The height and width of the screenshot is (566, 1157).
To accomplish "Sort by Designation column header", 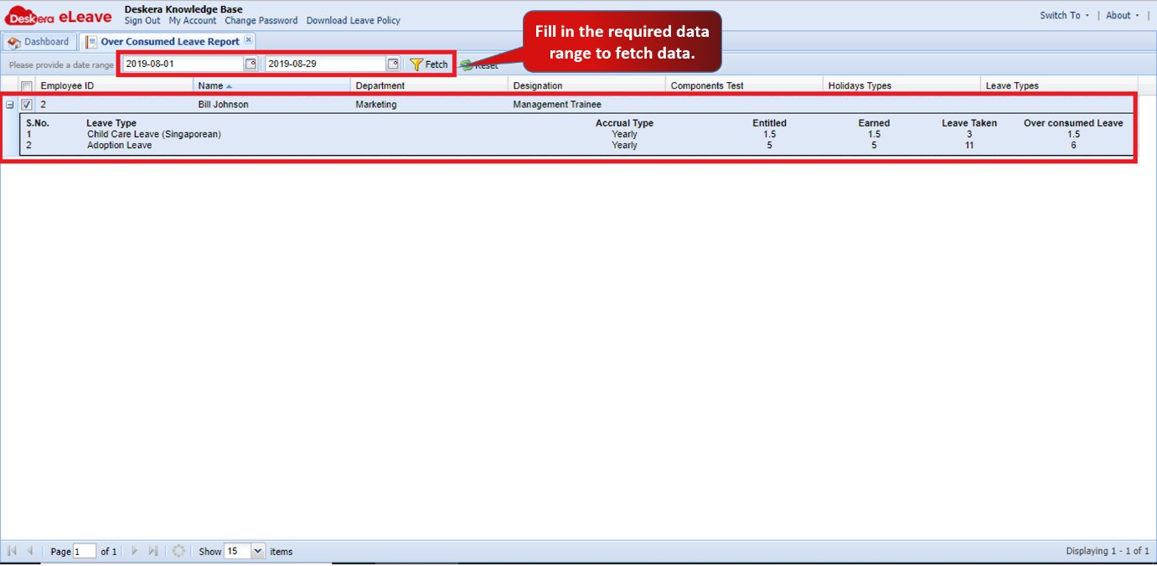I will (x=586, y=85).
